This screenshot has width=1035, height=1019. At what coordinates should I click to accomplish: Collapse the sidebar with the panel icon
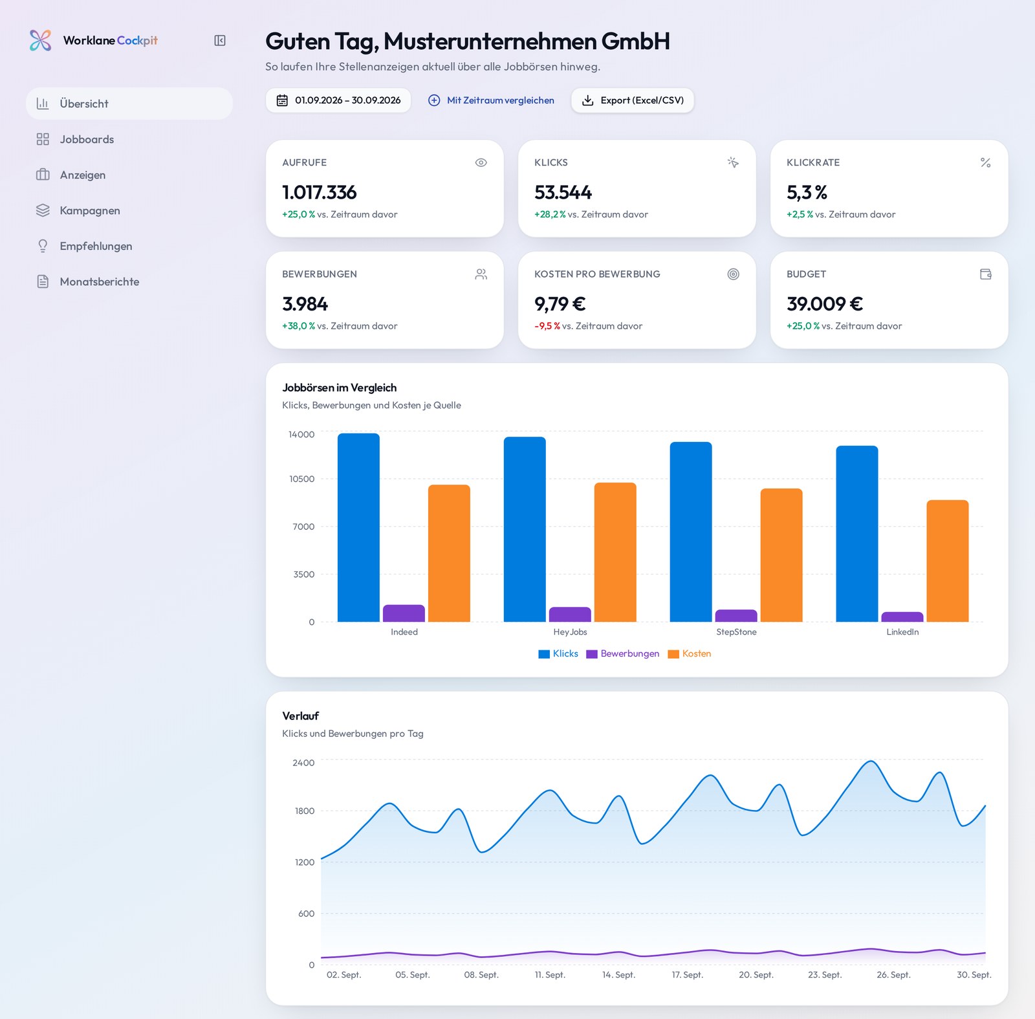(x=220, y=41)
